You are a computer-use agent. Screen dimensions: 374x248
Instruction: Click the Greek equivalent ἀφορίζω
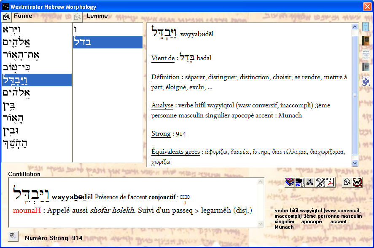(x=216, y=152)
